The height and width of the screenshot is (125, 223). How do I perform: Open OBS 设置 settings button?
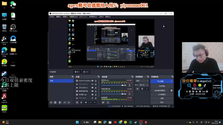point(162,98)
